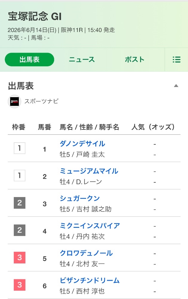Tap the gray frame 2 badge for horse 3
The height and width of the screenshot is (299, 188).
19,203
